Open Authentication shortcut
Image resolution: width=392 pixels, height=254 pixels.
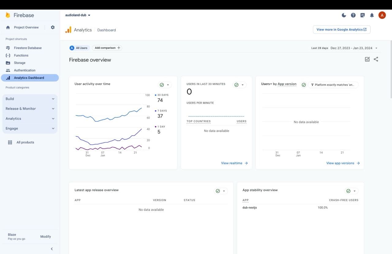[x=24, y=70]
